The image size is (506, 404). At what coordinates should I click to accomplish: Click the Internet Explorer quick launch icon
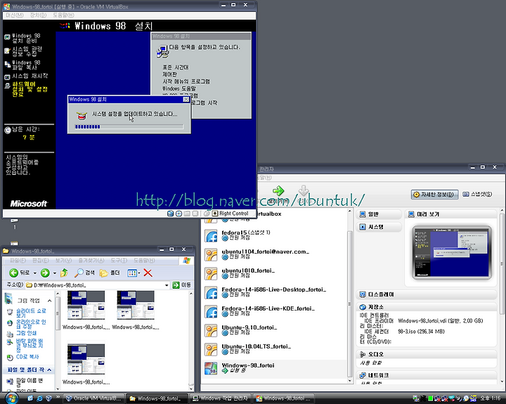click(x=39, y=398)
